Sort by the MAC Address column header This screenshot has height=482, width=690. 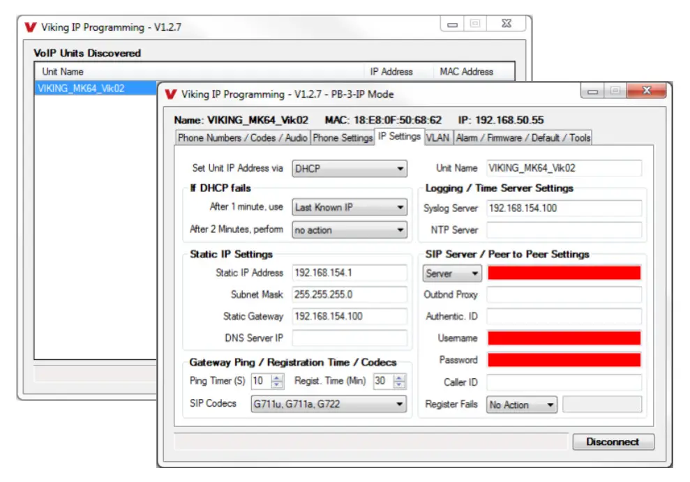click(x=466, y=72)
